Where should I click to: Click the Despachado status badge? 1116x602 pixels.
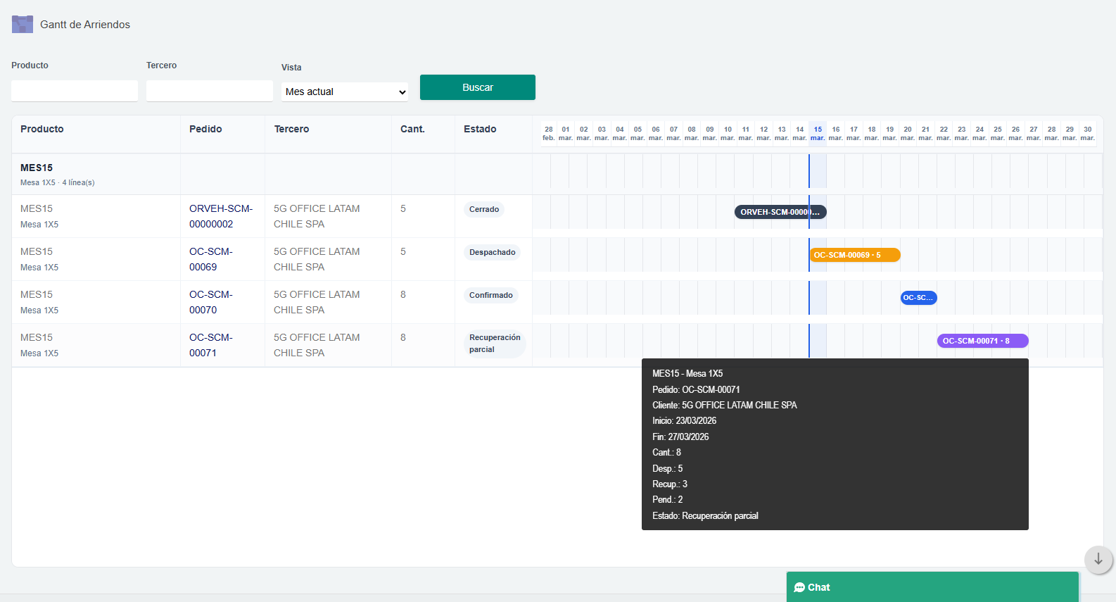pos(492,252)
